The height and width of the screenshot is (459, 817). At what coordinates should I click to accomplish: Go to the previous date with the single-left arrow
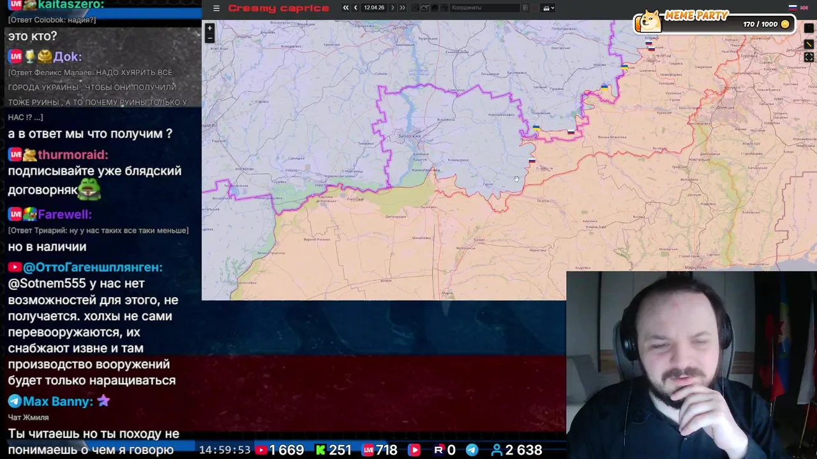point(356,8)
